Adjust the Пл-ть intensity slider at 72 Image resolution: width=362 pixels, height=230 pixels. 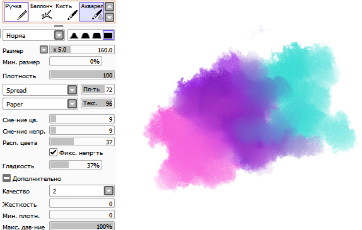pyautogui.click(x=98, y=89)
